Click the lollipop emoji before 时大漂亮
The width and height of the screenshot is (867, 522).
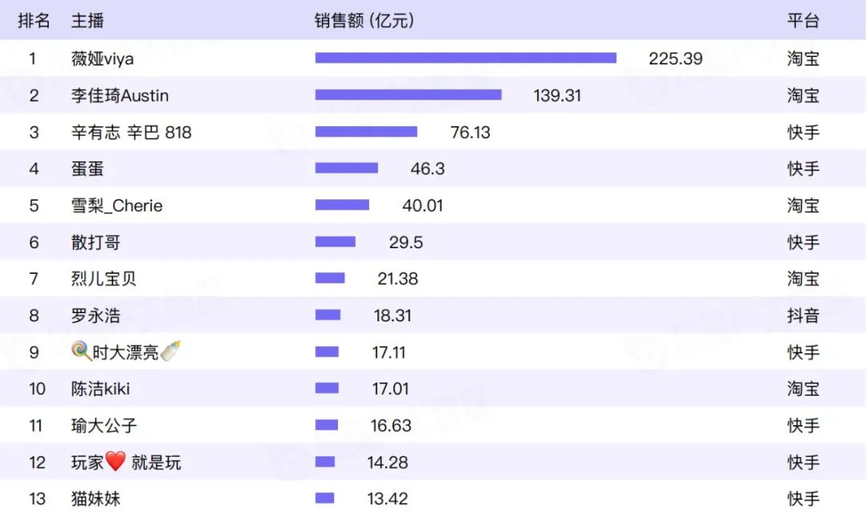81,352
